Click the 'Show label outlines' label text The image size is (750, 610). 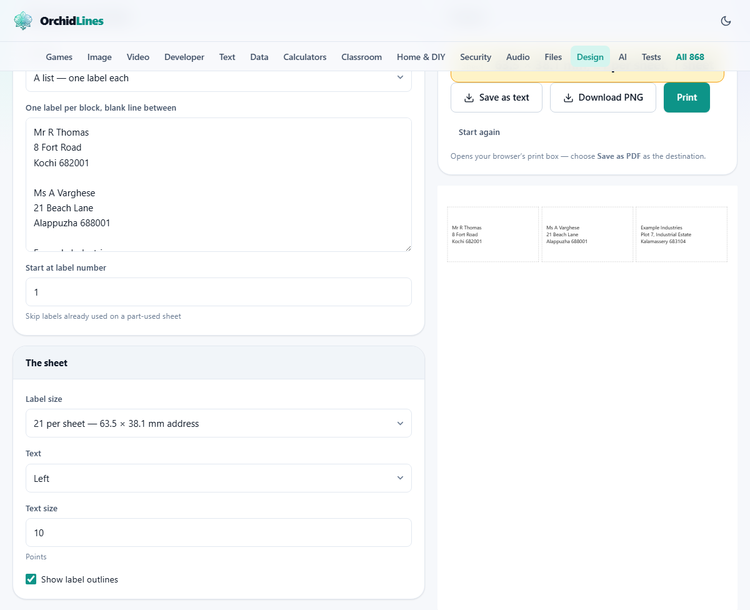[79, 579]
